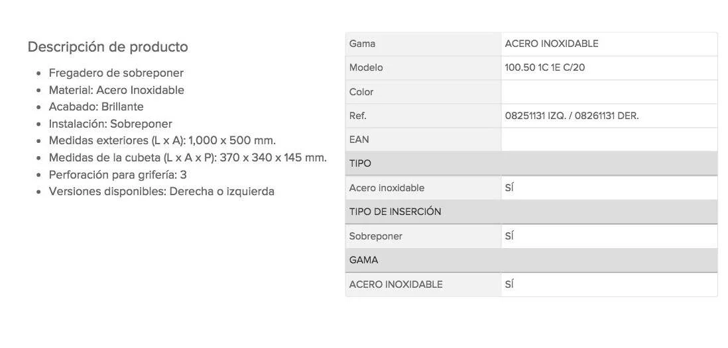Image resolution: width=728 pixels, height=348 pixels.
Task: Select Instalación: Sobreponer list item
Action: [x=111, y=124]
